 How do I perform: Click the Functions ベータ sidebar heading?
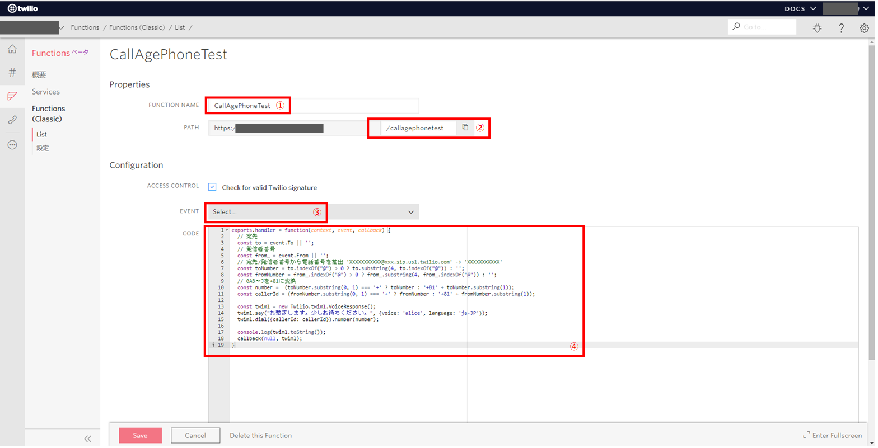point(60,53)
